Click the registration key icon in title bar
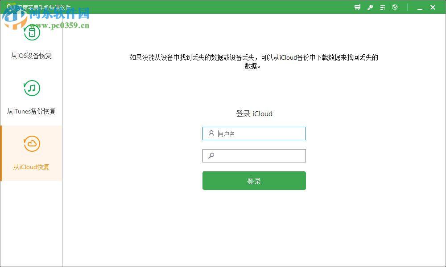The image size is (446, 267). click(370, 7)
